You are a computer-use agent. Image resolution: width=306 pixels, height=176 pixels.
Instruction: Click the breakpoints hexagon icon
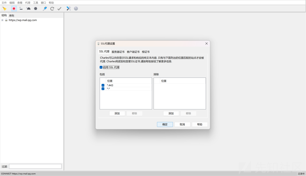pyautogui.click(x=35, y=8)
